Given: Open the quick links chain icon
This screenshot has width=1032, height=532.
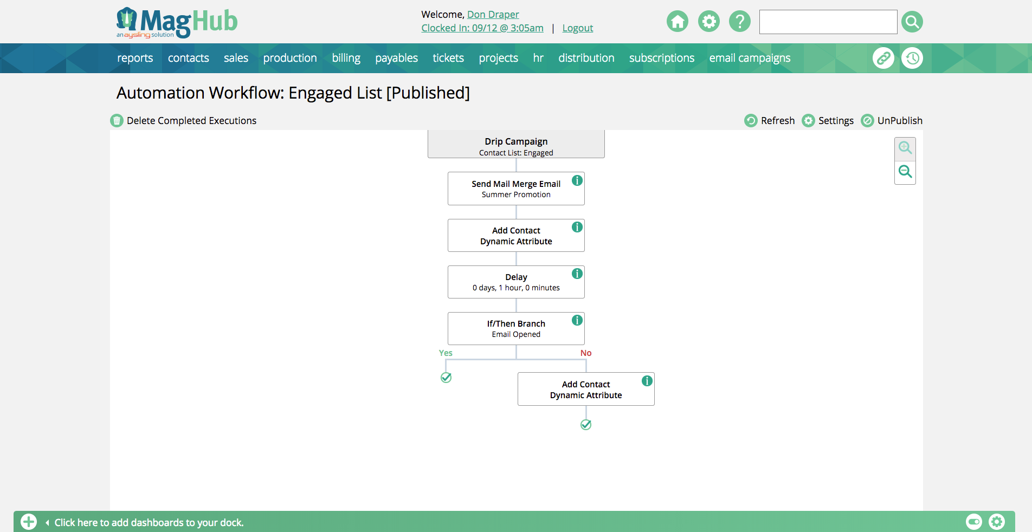Looking at the screenshot, I should pos(883,58).
